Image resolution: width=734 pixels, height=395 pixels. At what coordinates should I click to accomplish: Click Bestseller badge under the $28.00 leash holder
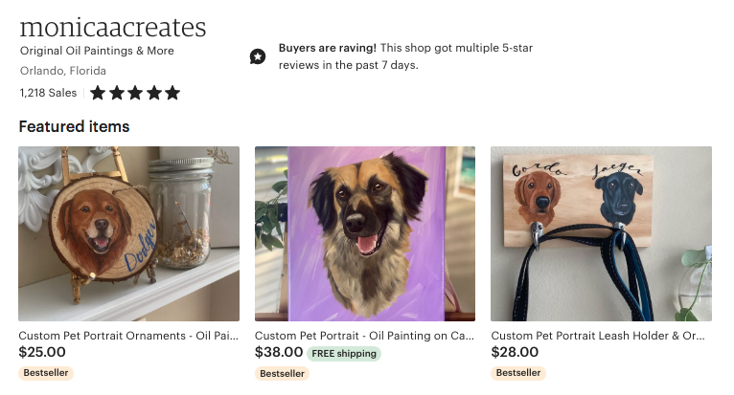click(518, 373)
